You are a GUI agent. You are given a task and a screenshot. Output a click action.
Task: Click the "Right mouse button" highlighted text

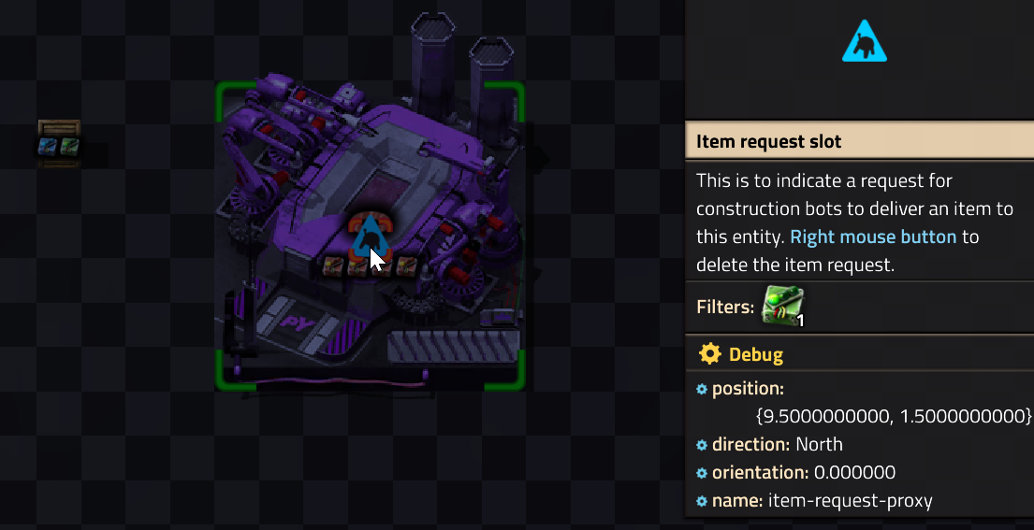[873, 237]
